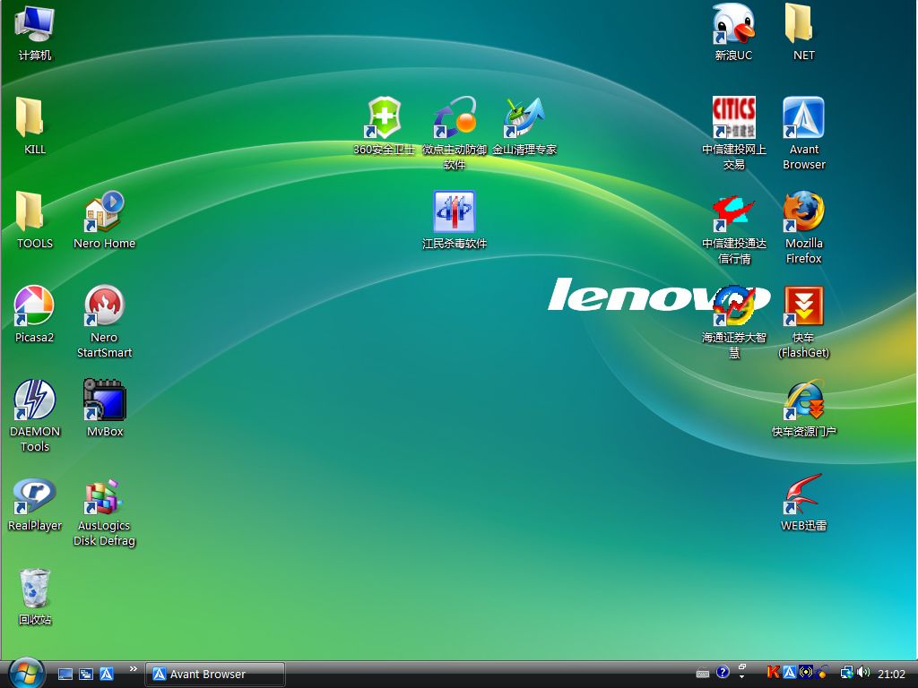
Task: Select the 回收站 recycle bin
Action: click(x=35, y=597)
